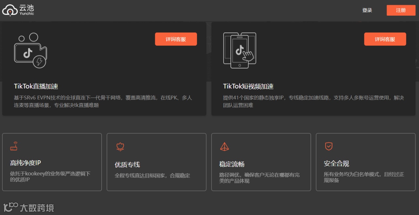Screen dimensions: 419x215
Task: Click the 云池 Yunchic brand name text
Action: pyautogui.click(x=27, y=10)
